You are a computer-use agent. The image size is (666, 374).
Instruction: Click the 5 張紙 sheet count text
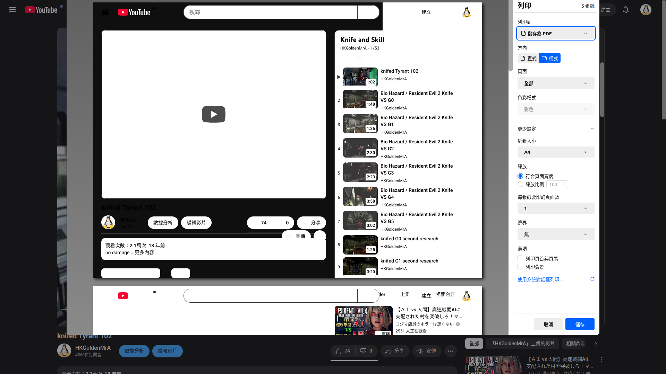[588, 6]
